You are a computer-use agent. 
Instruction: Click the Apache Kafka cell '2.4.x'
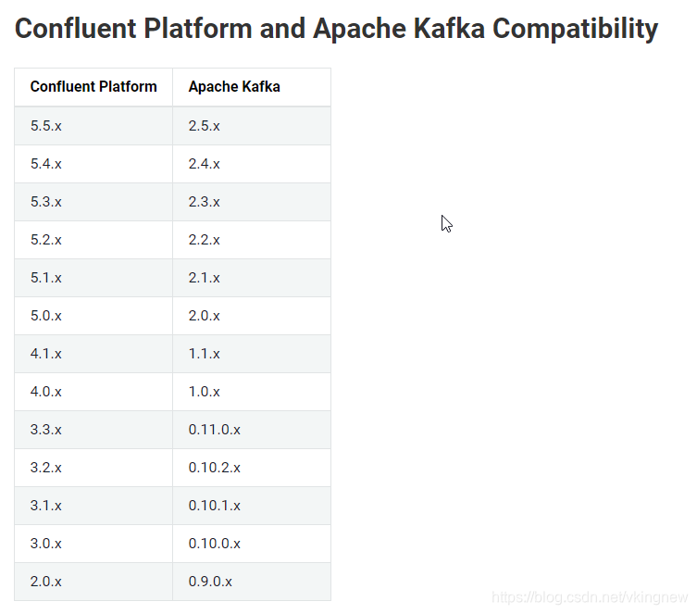click(x=252, y=164)
